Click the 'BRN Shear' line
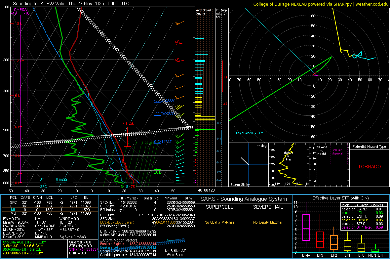 click(x=128, y=231)
